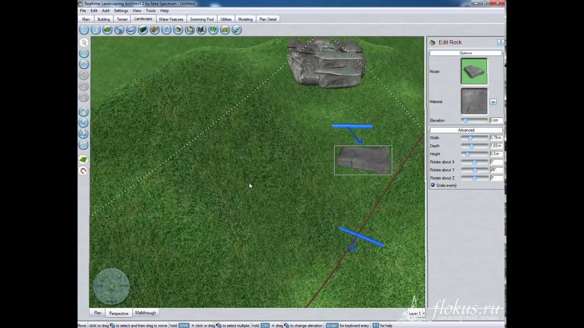Click the Elevation value field
Image resolution: width=584 pixels, height=328 pixels.
pos(496,120)
